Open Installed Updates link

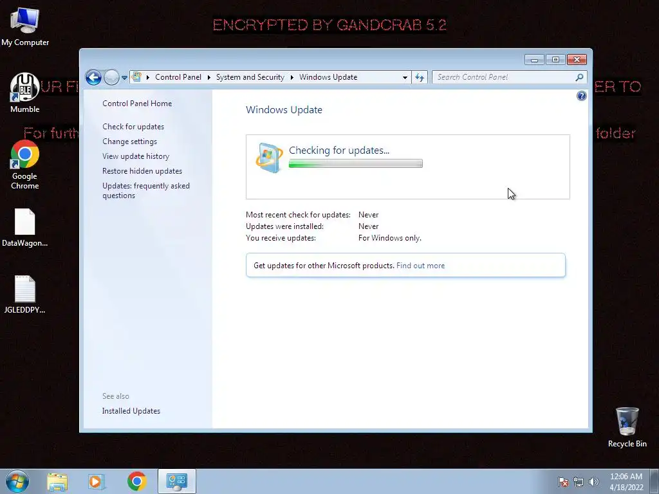click(131, 411)
